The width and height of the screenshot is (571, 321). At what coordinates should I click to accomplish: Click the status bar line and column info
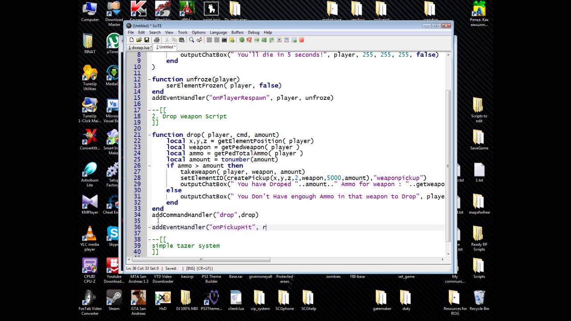pos(142,268)
